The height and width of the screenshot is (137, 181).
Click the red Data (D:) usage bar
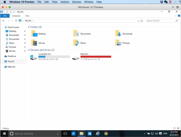point(96,57)
